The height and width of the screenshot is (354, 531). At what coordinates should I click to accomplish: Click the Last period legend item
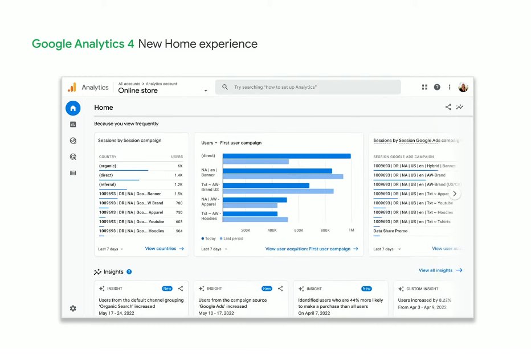(x=232, y=238)
